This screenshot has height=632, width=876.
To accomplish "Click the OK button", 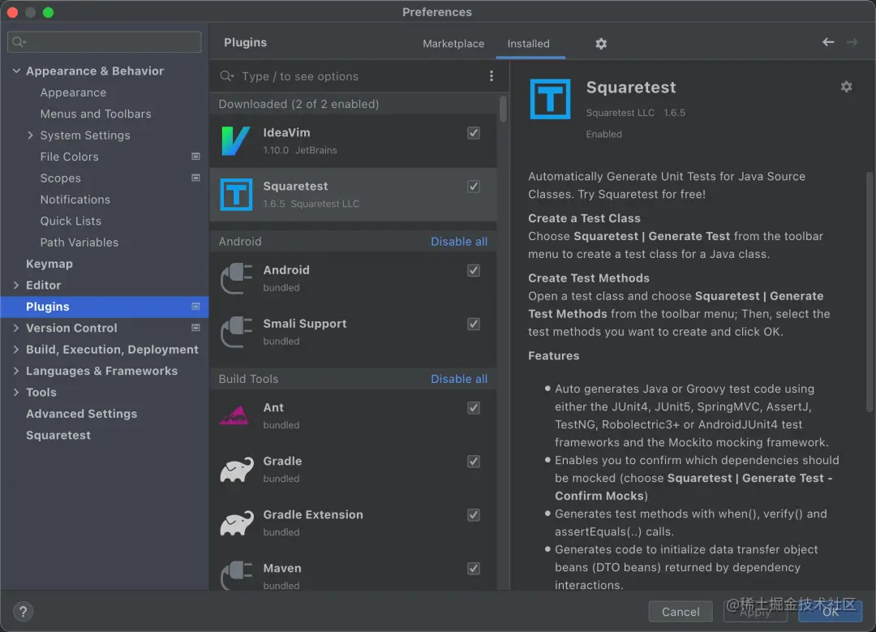I will (x=831, y=612).
